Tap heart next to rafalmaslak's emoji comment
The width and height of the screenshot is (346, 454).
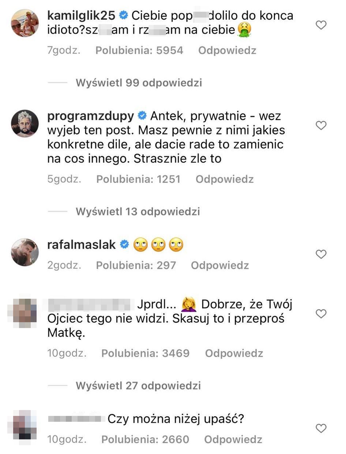click(x=321, y=254)
